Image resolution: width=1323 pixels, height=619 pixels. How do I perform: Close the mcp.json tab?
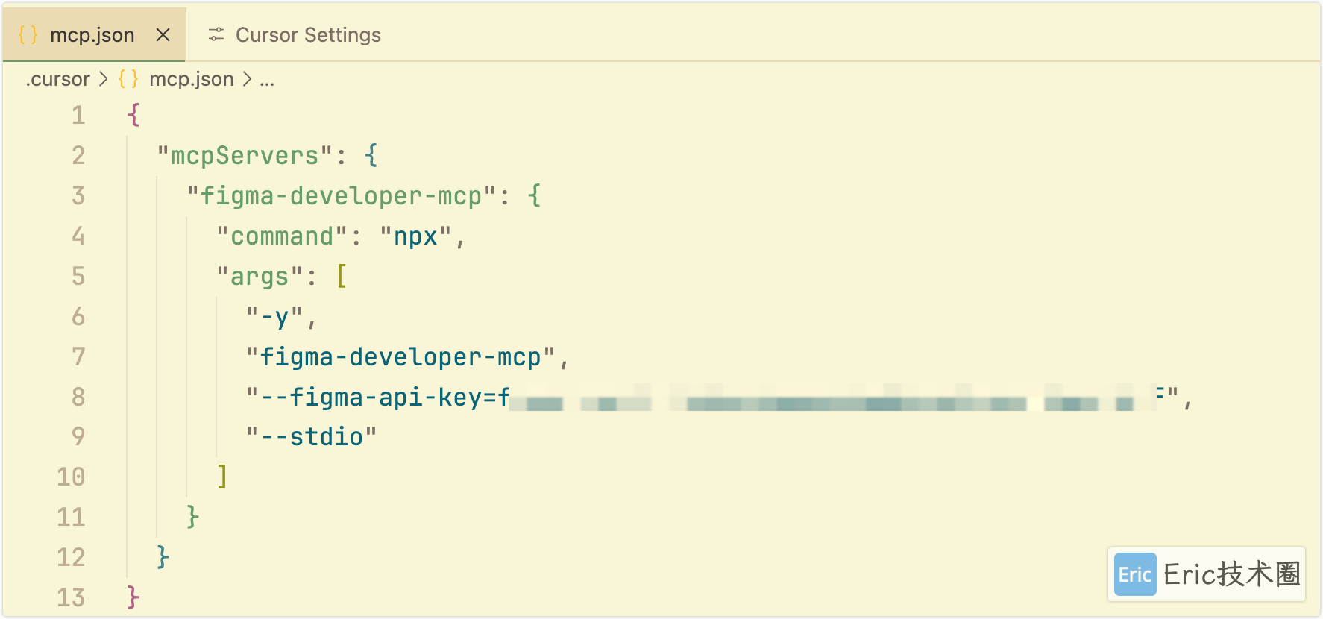tap(163, 34)
